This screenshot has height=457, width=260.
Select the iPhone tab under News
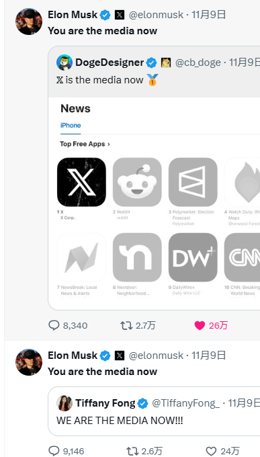click(x=71, y=125)
